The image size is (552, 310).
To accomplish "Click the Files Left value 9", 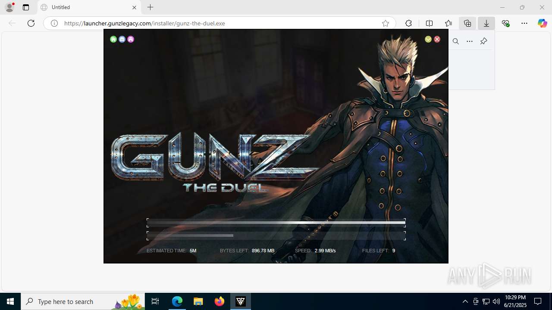I will [394, 251].
